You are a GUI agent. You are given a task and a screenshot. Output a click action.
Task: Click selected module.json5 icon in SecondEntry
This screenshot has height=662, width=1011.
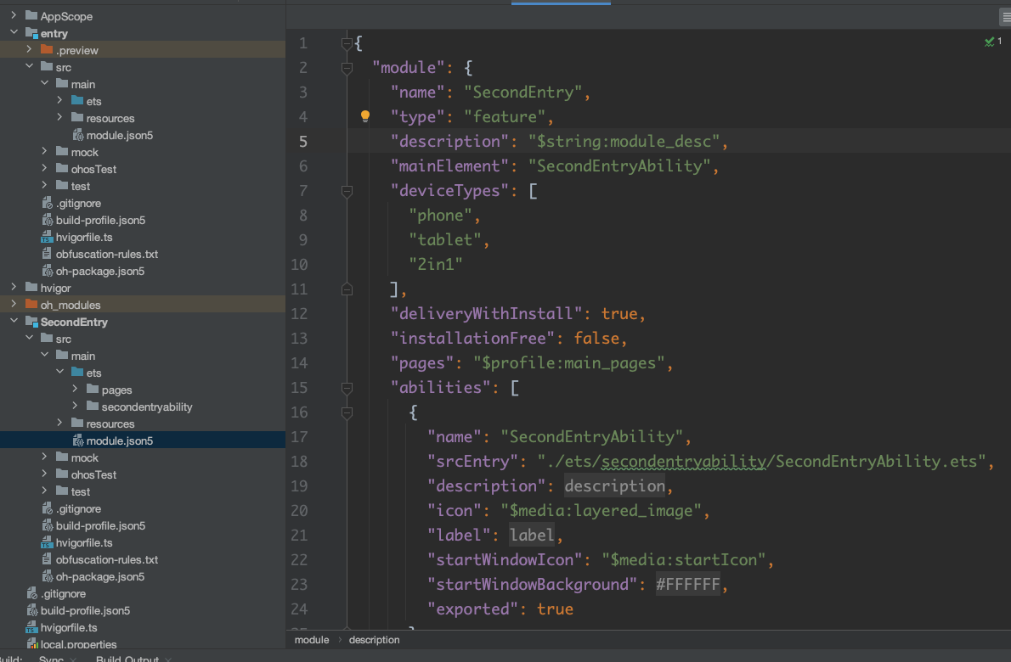tap(77, 440)
